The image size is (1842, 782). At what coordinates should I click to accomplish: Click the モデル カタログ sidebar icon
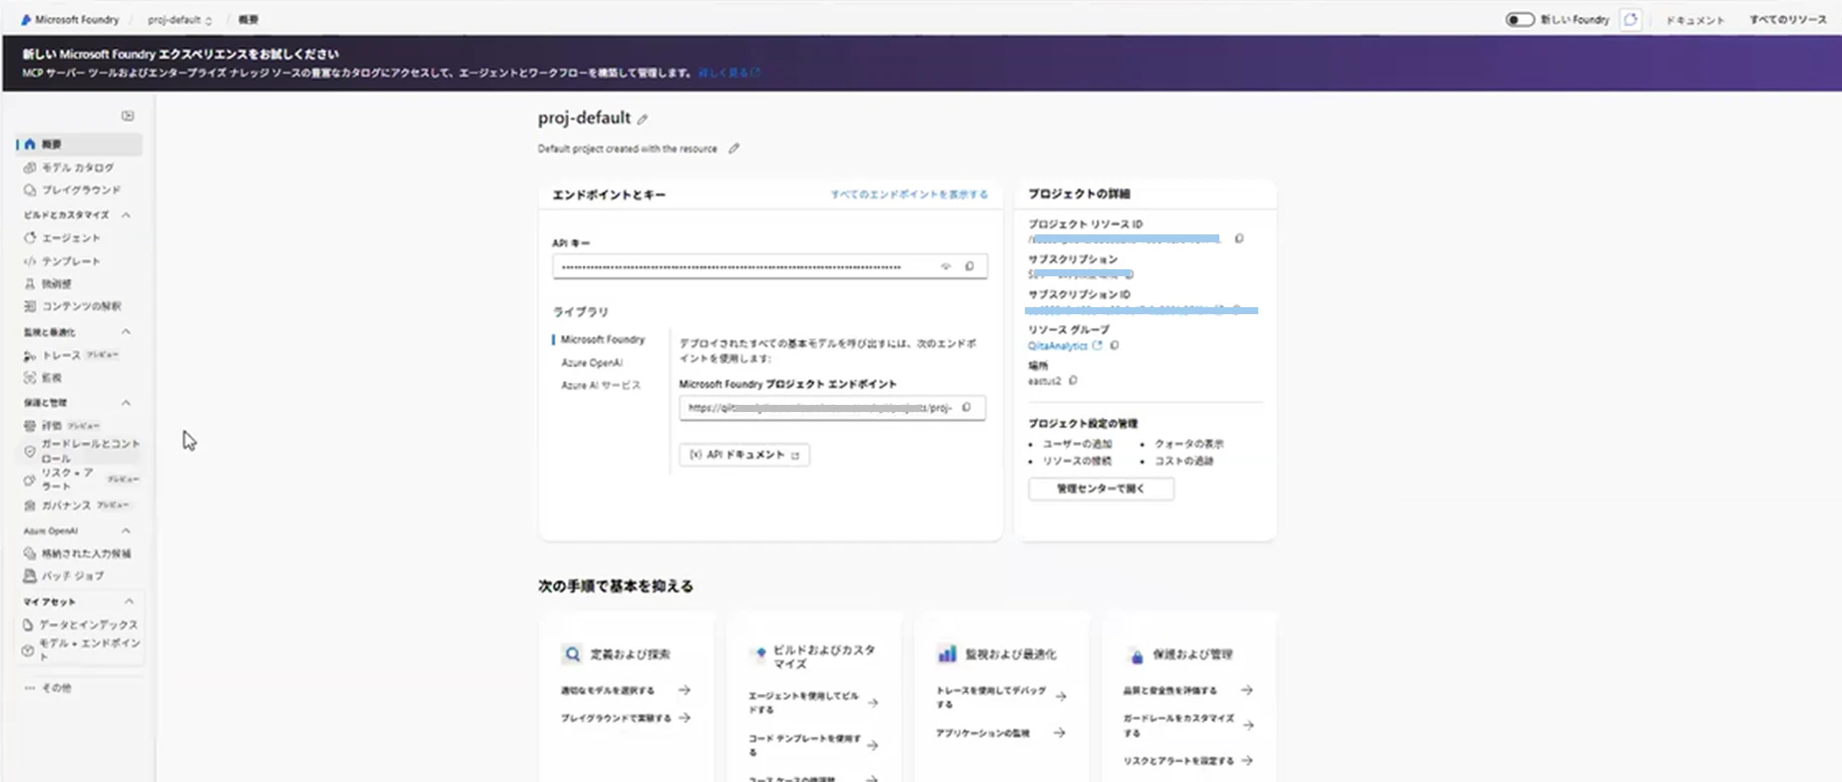[x=30, y=168]
